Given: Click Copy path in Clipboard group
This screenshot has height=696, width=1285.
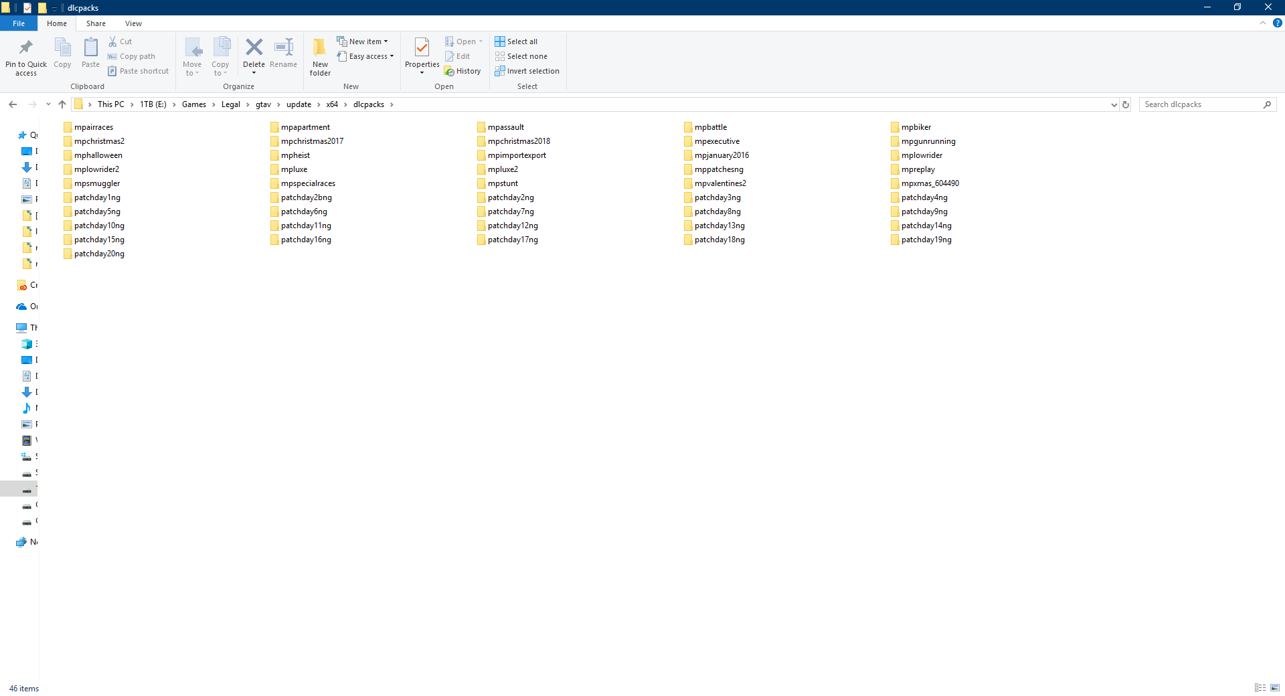Looking at the screenshot, I should (131, 56).
